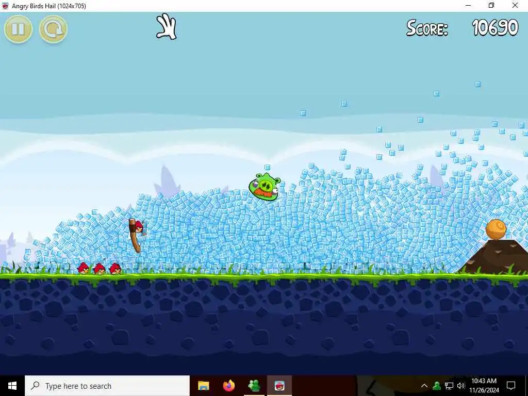Click the green mustache pig
This screenshot has width=528, height=396.
click(265, 187)
